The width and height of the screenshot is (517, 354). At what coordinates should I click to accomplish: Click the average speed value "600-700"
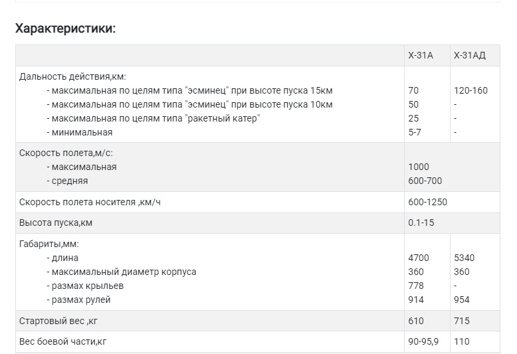point(425,181)
